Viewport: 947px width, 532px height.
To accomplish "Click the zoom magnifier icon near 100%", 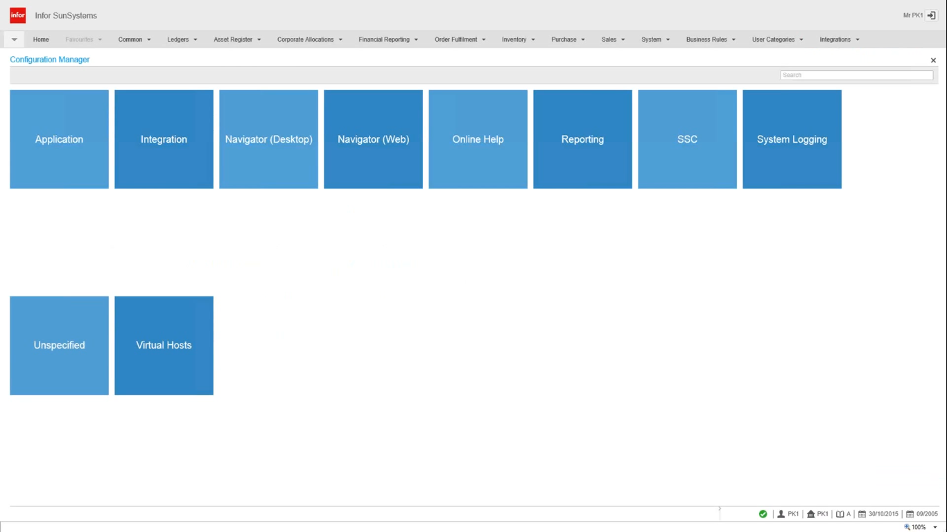I will (907, 527).
